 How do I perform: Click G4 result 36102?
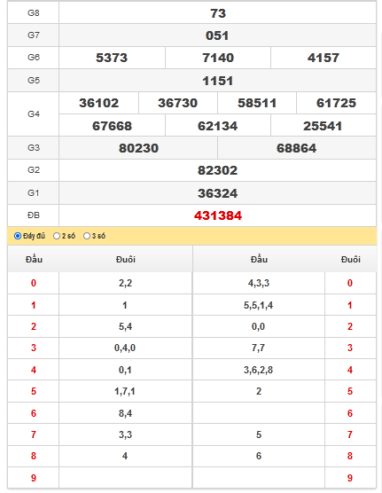[x=98, y=103]
